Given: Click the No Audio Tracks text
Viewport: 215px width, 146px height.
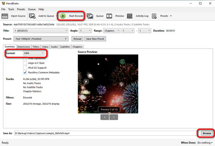Looking at the screenshot, I should [x=32, y=83].
